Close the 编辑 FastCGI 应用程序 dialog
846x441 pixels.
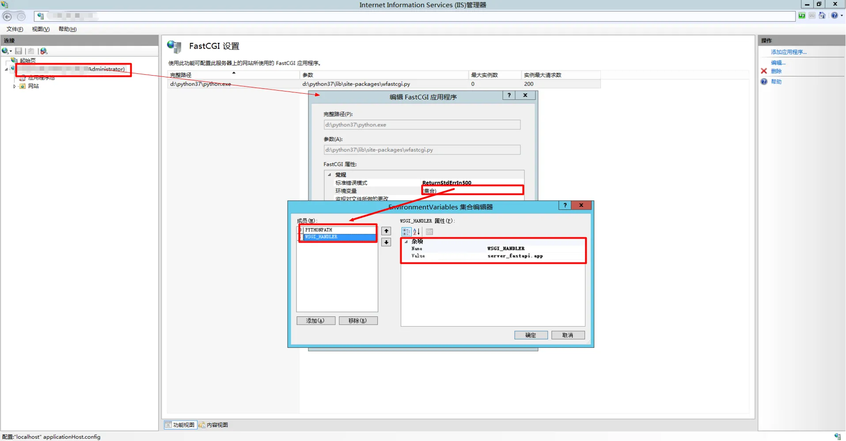(x=525, y=95)
